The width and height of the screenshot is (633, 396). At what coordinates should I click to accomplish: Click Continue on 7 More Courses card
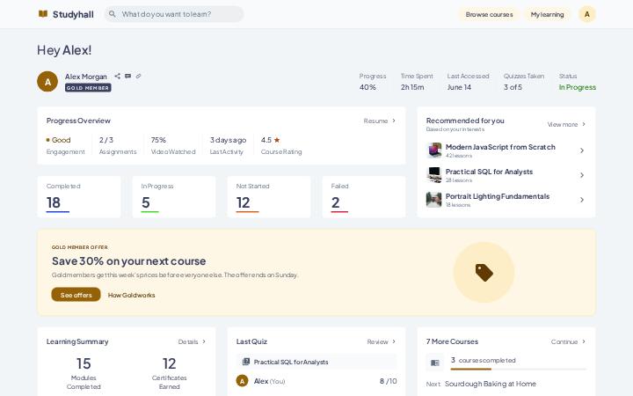pyautogui.click(x=564, y=341)
